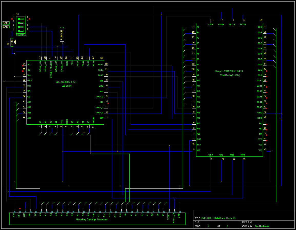Image resolution: width=296 pixels, height=230 pixels.
Task: Select the 'Tim Hentenaar' author name
Action: 262,226
